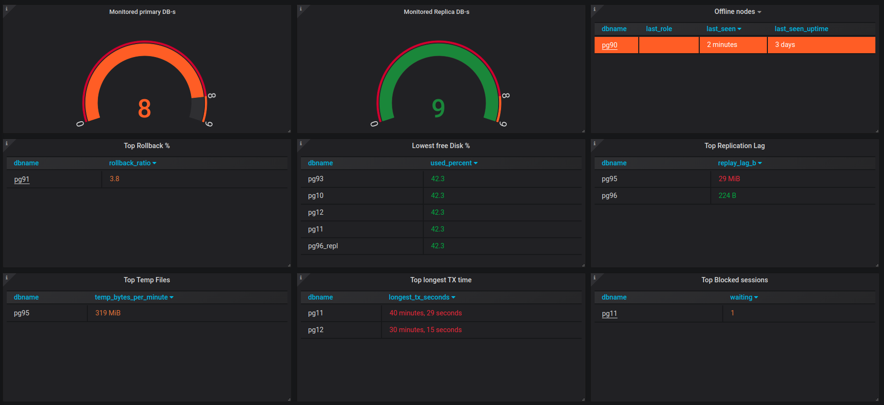Screen dimensions: 884x405
Task: Click info icon on Top Temp Files panel
Action: tap(7, 278)
